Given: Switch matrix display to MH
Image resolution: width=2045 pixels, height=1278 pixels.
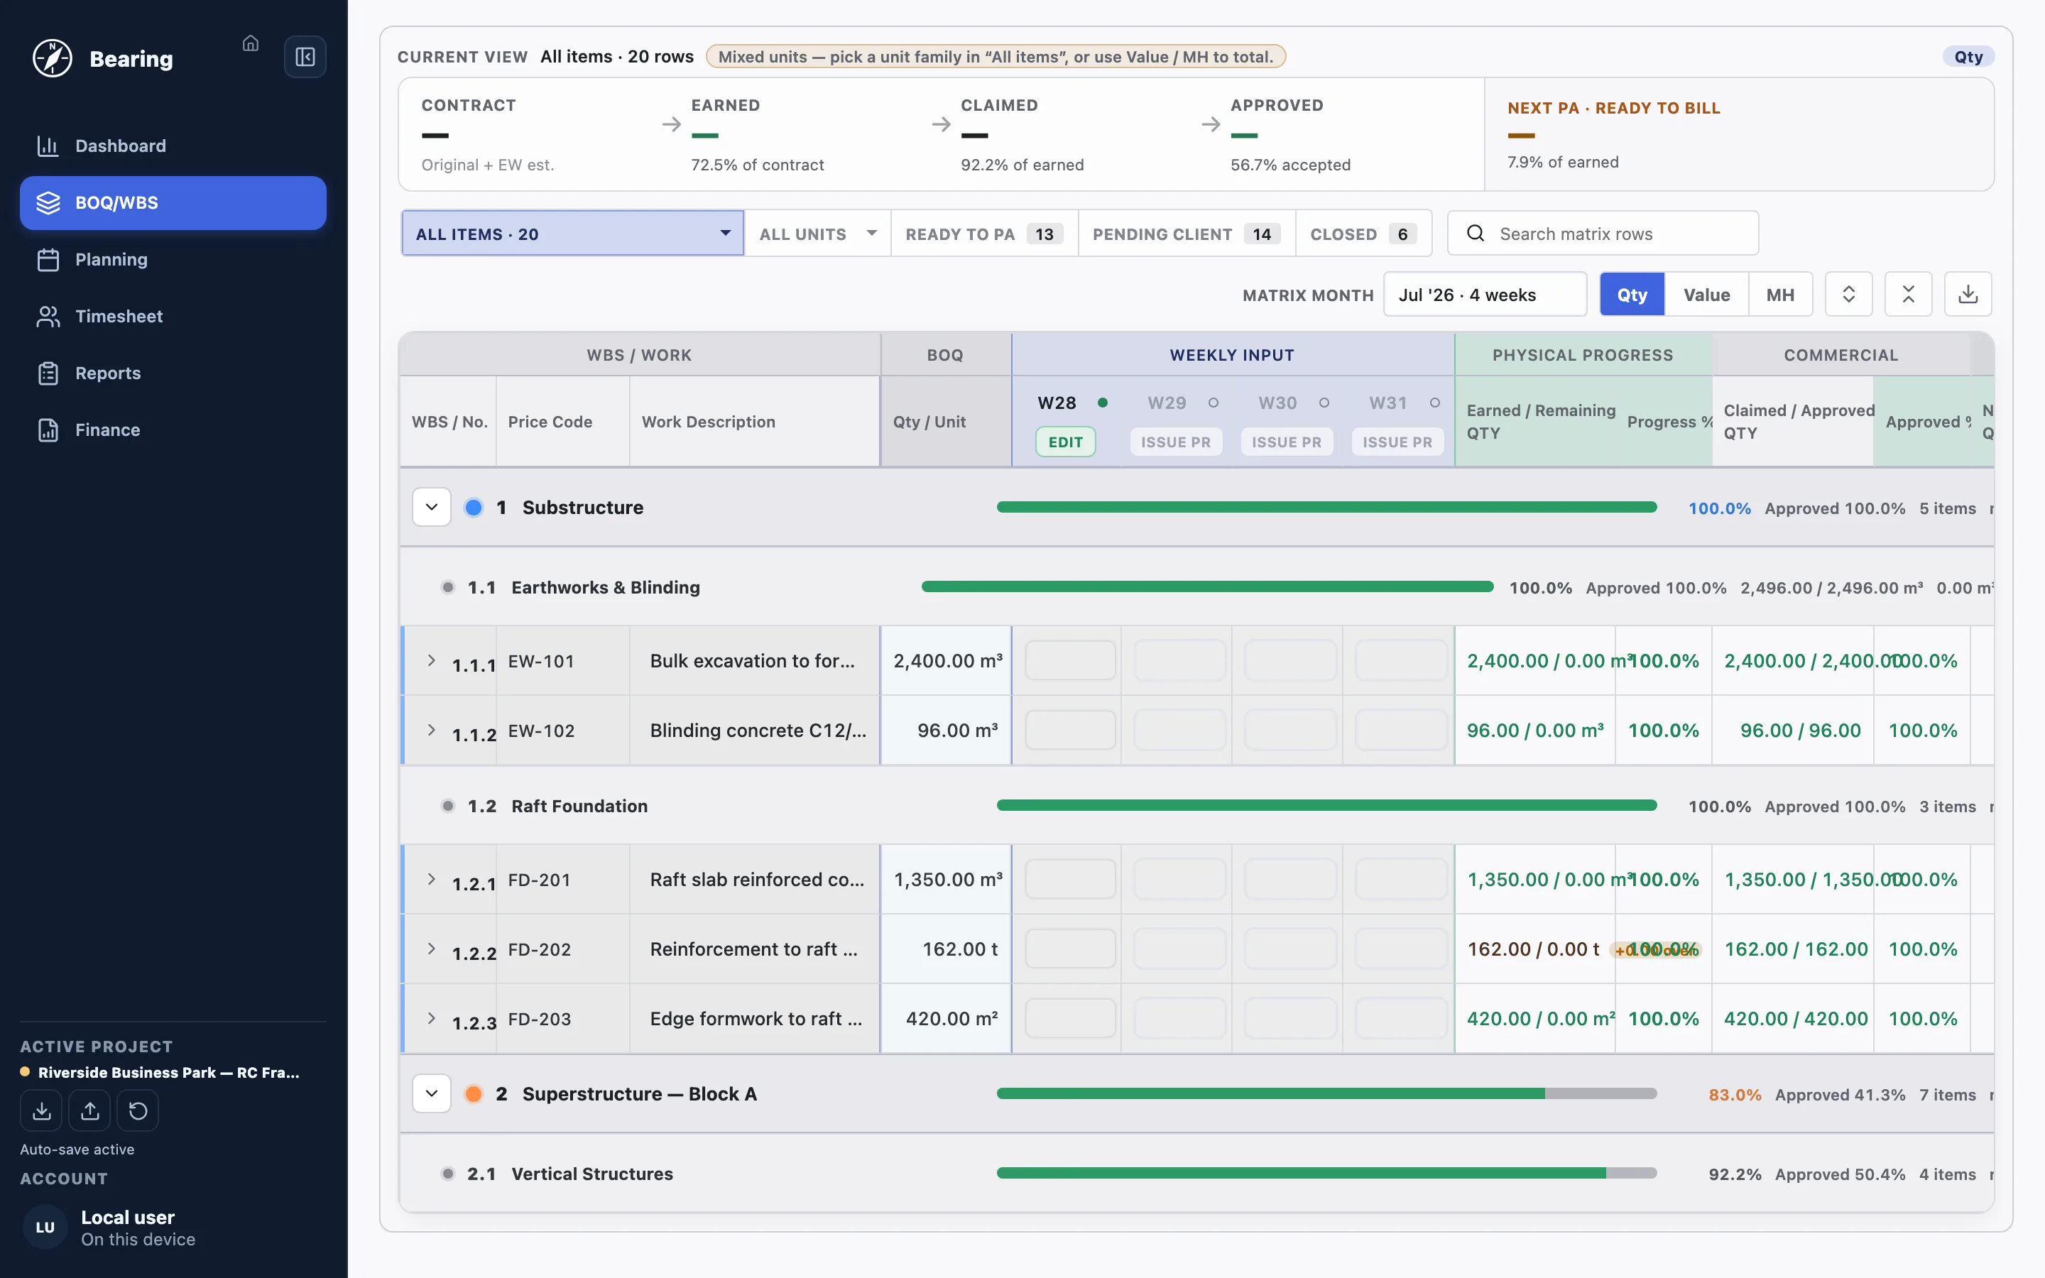Looking at the screenshot, I should (x=1779, y=294).
